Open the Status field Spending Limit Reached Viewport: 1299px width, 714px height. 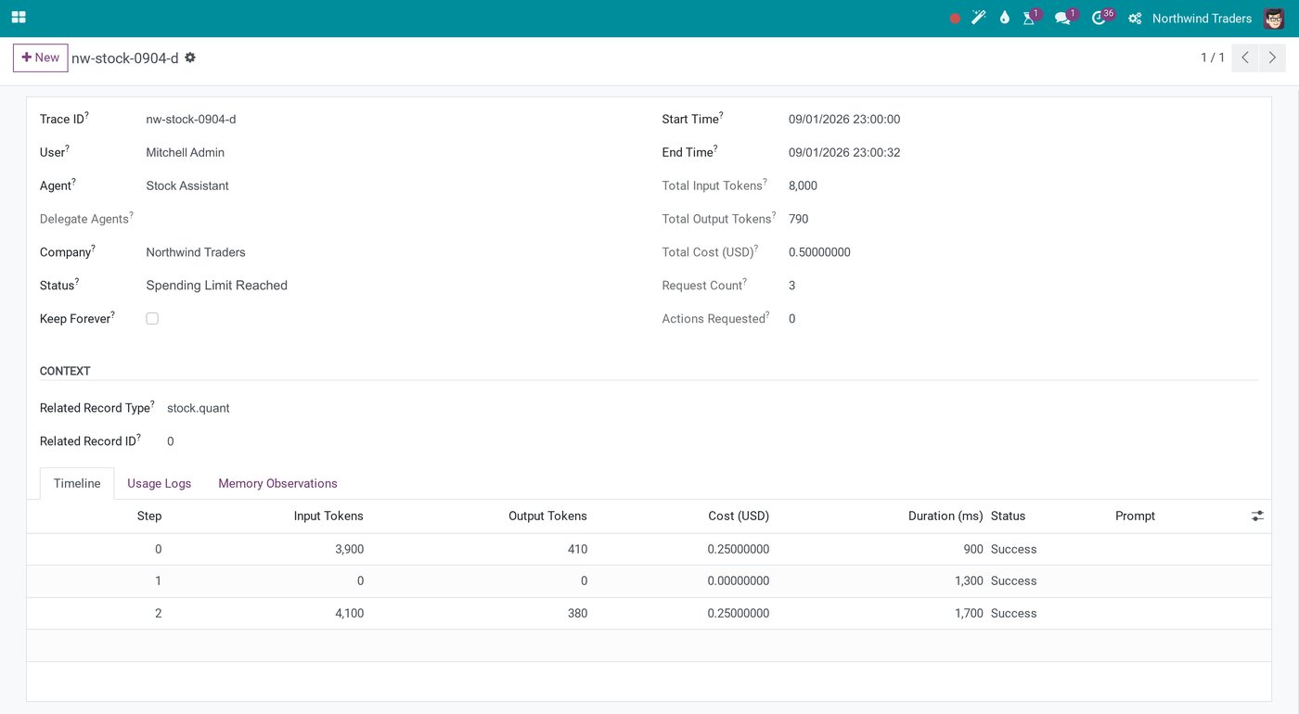coord(217,286)
